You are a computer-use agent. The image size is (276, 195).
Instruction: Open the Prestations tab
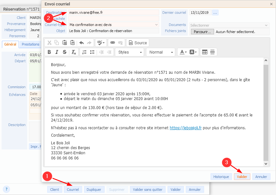pos(30,45)
